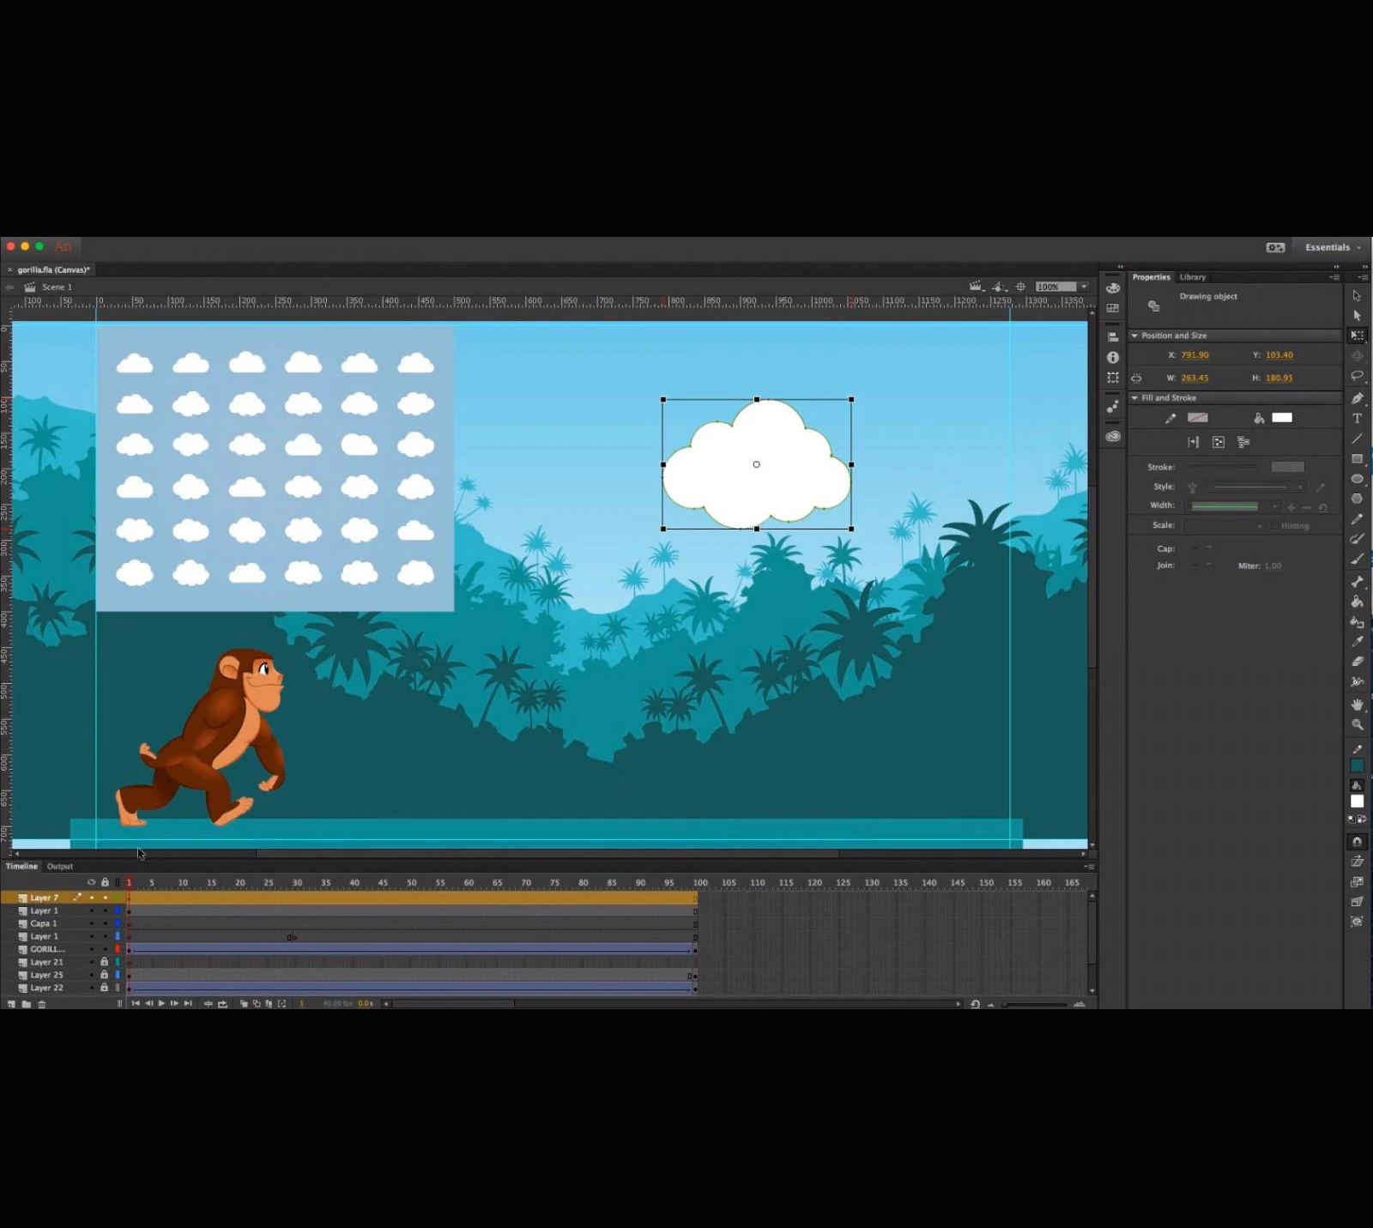This screenshot has width=1373, height=1228.
Task: Collapse the Position and Size section
Action: [1134, 336]
